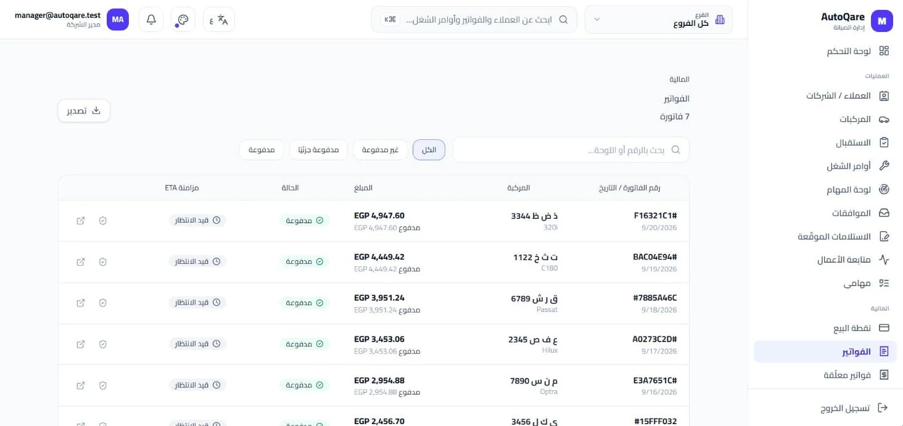Select the غير مدفوعة filter chip
Image resolution: width=903 pixels, height=426 pixels.
(x=380, y=150)
